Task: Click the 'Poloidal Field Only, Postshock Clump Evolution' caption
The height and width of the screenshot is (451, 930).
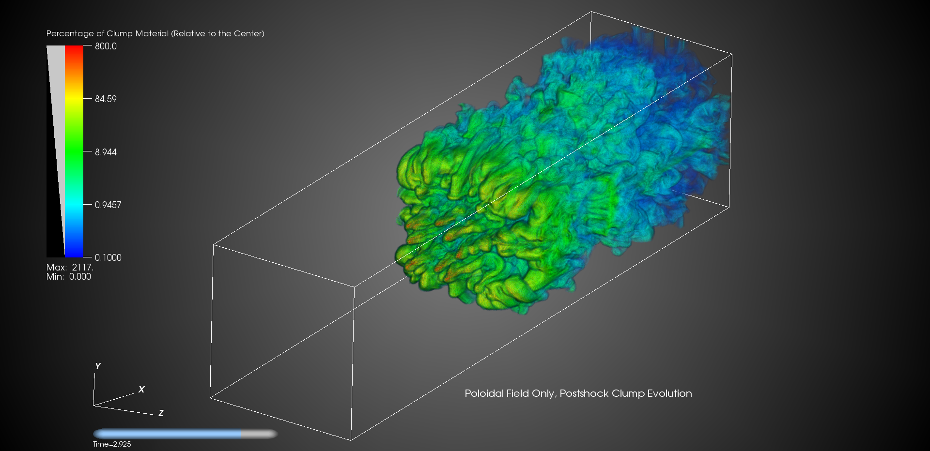Action: click(578, 393)
